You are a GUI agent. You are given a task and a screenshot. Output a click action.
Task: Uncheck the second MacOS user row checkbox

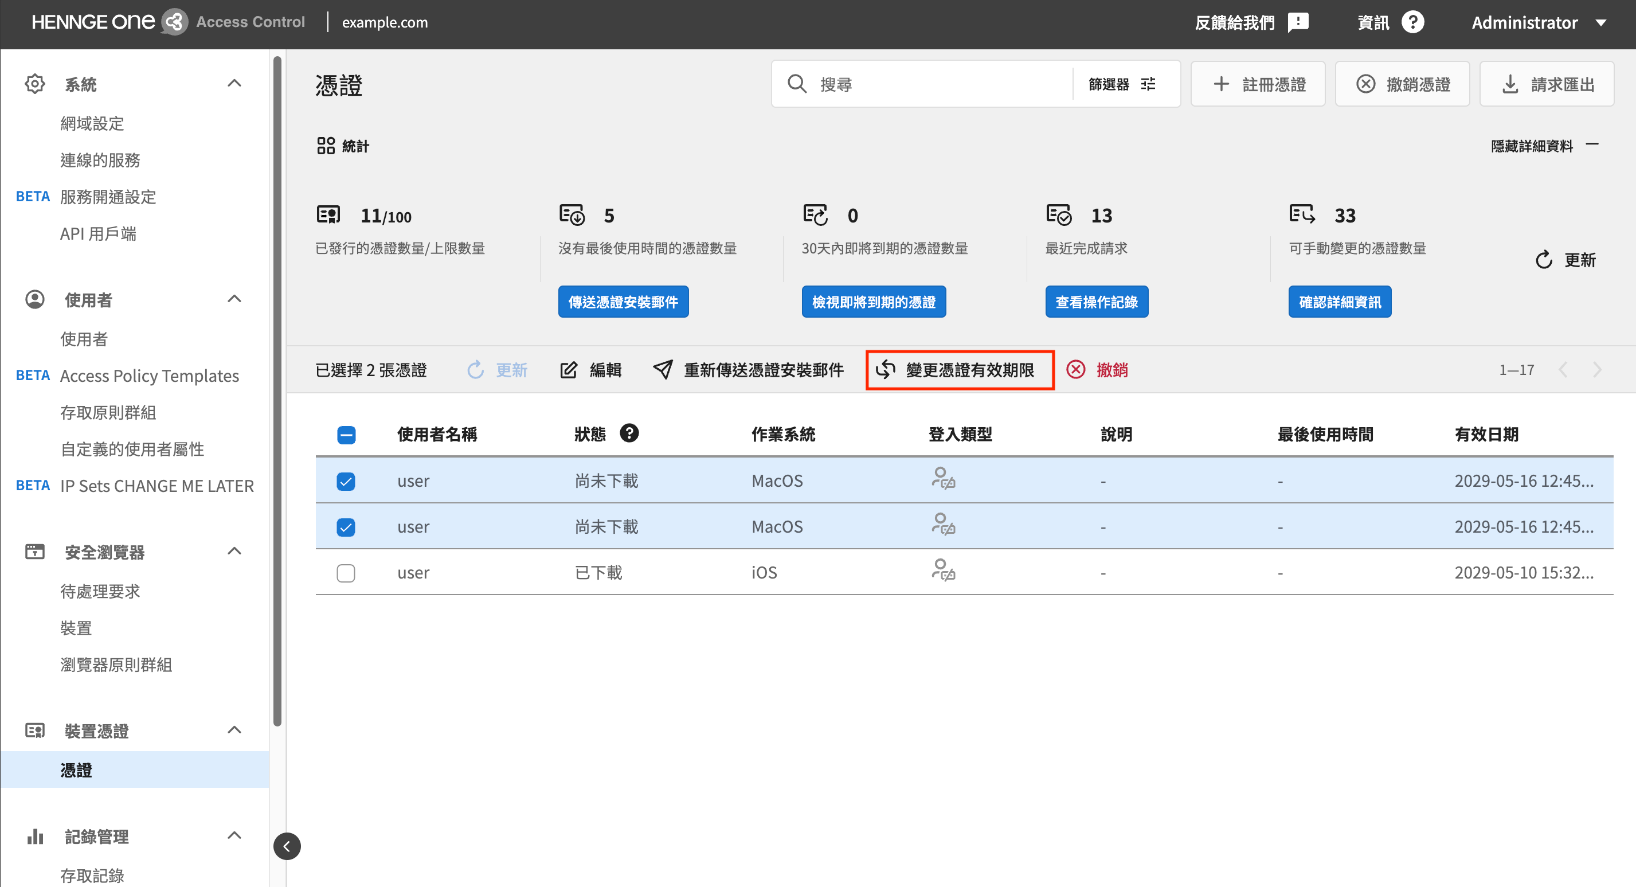[x=346, y=527]
